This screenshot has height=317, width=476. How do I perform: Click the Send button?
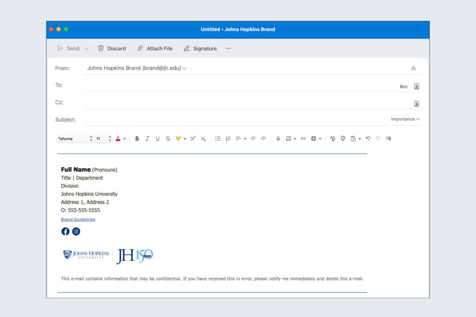68,48
